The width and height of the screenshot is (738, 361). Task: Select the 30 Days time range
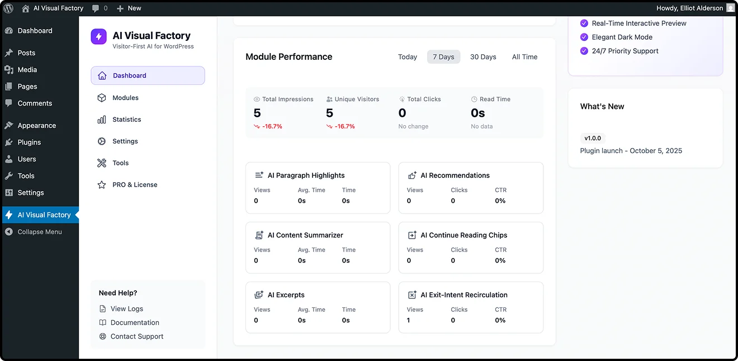pyautogui.click(x=483, y=57)
